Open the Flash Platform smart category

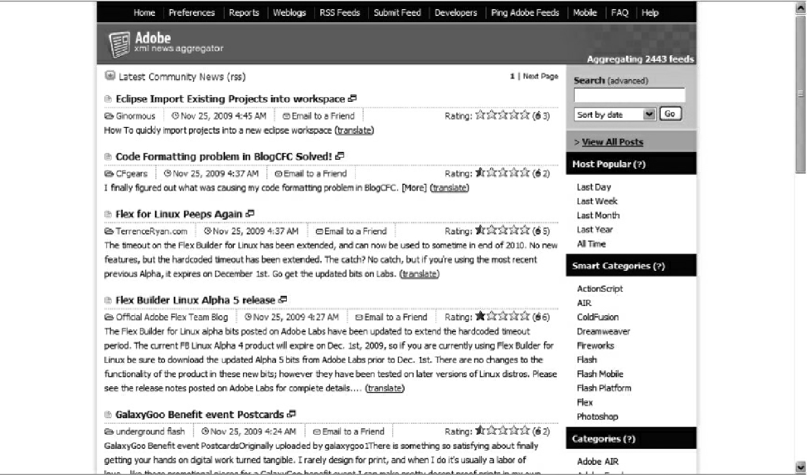(x=604, y=389)
